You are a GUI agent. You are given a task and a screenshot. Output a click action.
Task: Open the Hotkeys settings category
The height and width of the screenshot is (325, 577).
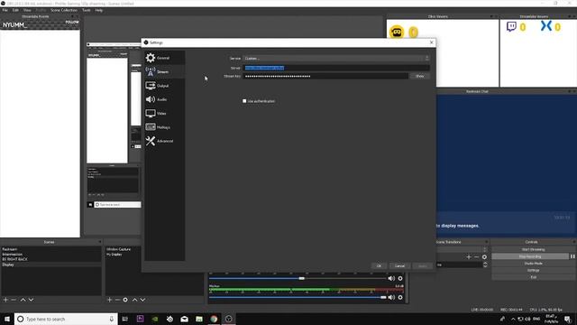coord(164,127)
